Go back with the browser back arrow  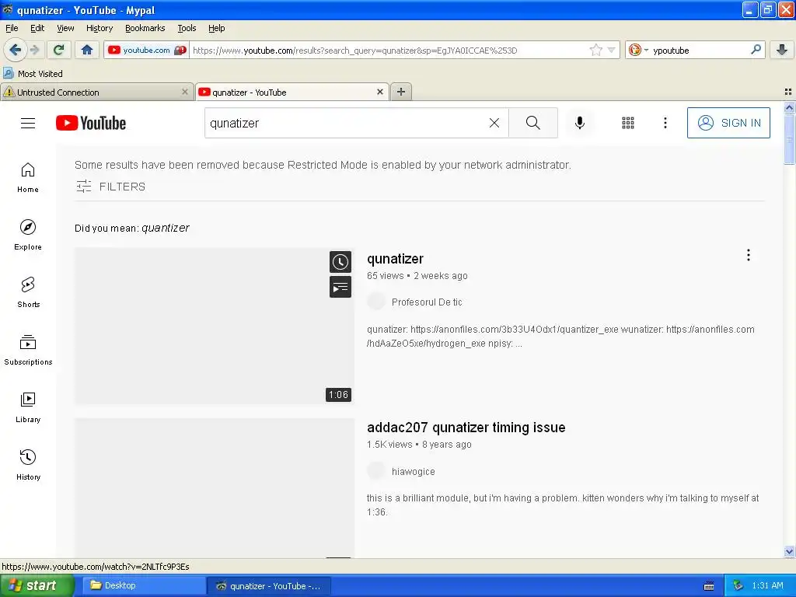click(x=15, y=50)
